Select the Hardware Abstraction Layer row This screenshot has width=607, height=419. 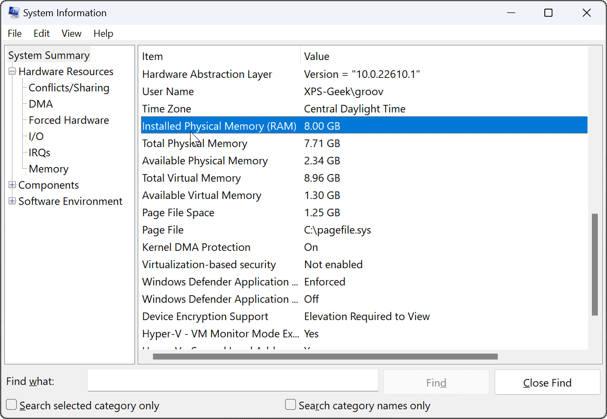[x=365, y=74]
